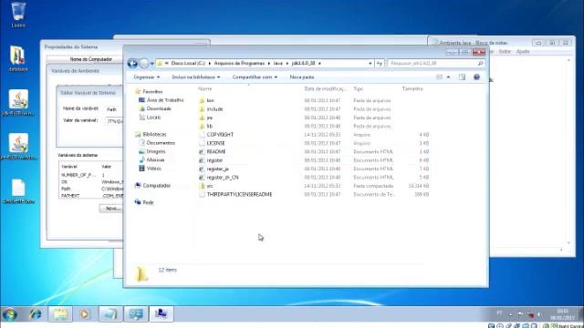The width and height of the screenshot is (584, 328).
Task: Select the Ambiente Java text file desktop icon
Action: 18,191
